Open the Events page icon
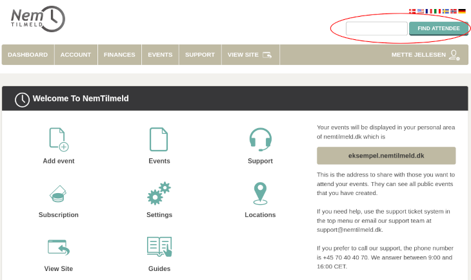This screenshot has width=471, height=280. [x=159, y=140]
